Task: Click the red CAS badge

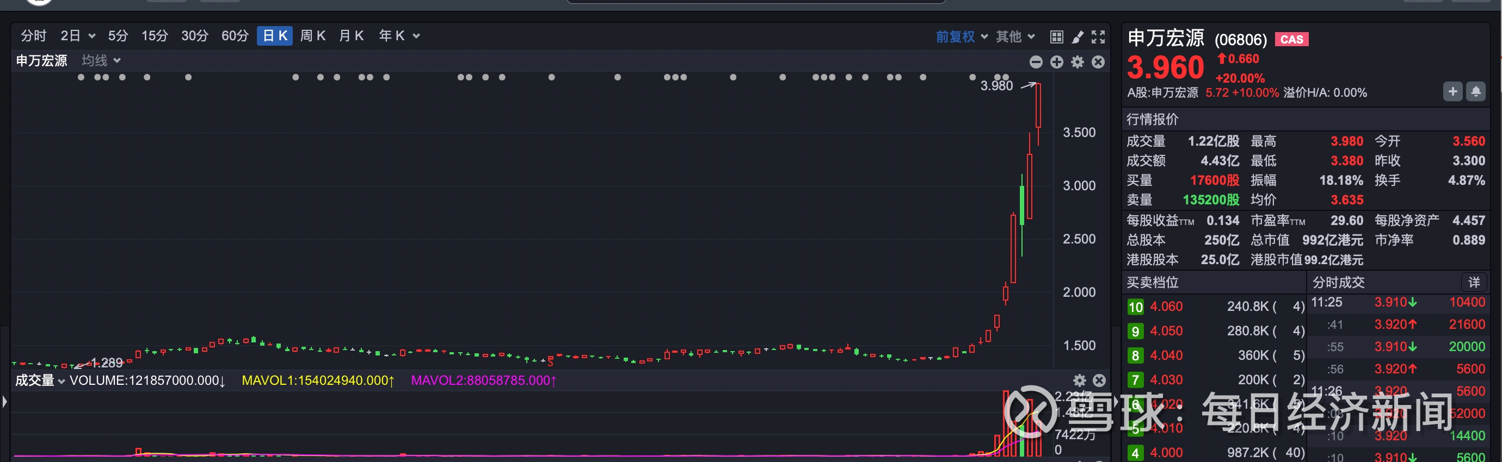Action: [x=1291, y=40]
